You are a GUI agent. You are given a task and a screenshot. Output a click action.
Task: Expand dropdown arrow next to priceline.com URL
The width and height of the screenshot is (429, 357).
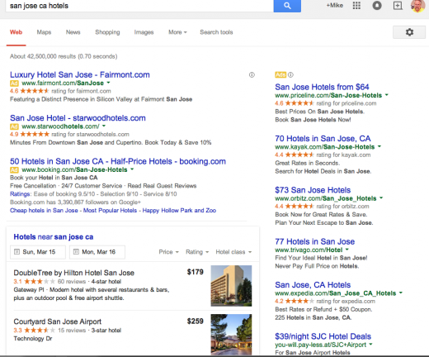[387, 95]
